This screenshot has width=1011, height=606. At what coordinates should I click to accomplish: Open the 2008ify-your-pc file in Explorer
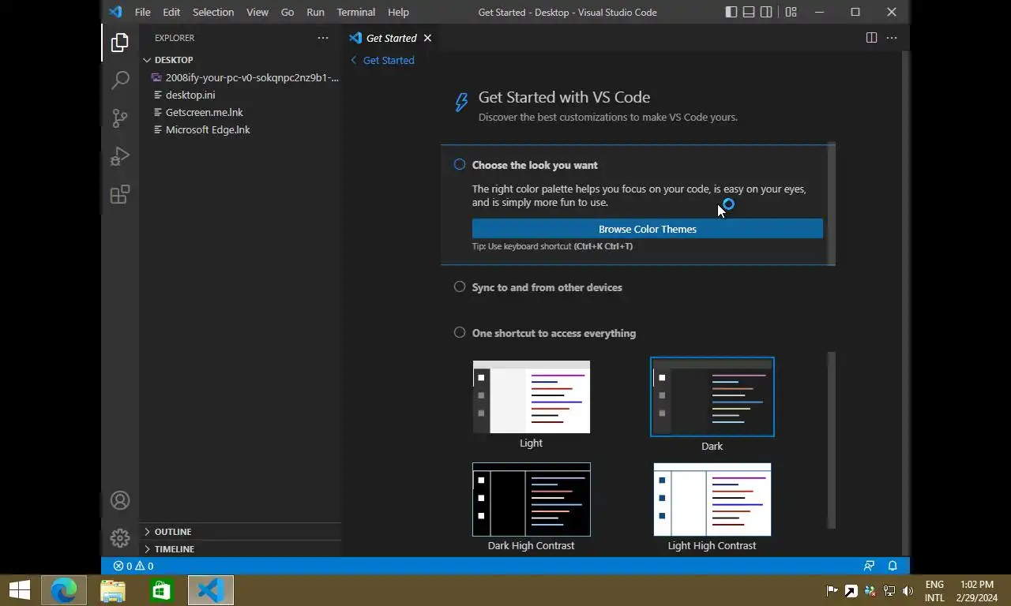(240, 77)
